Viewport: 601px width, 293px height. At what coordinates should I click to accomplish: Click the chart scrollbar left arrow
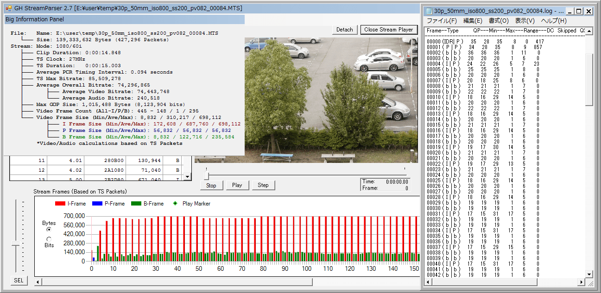coord(38,282)
